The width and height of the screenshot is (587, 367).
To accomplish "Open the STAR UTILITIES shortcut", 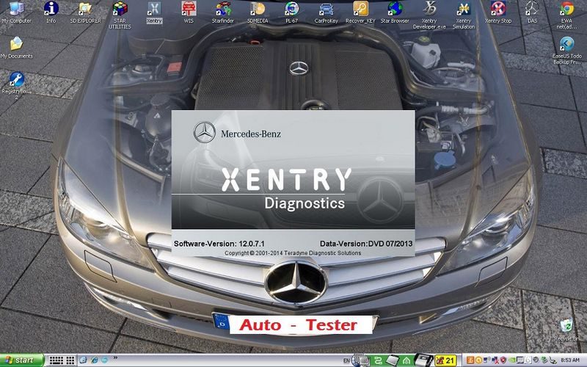I will coord(120,15).
